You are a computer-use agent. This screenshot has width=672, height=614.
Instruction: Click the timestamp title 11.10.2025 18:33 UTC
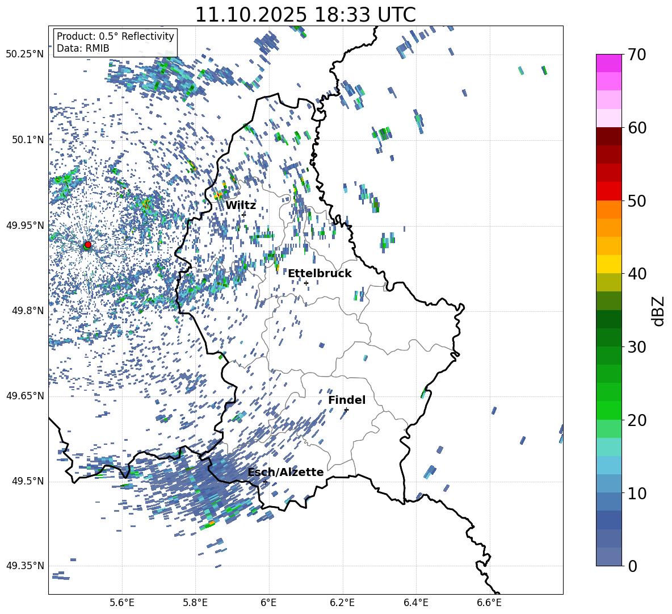305,15
